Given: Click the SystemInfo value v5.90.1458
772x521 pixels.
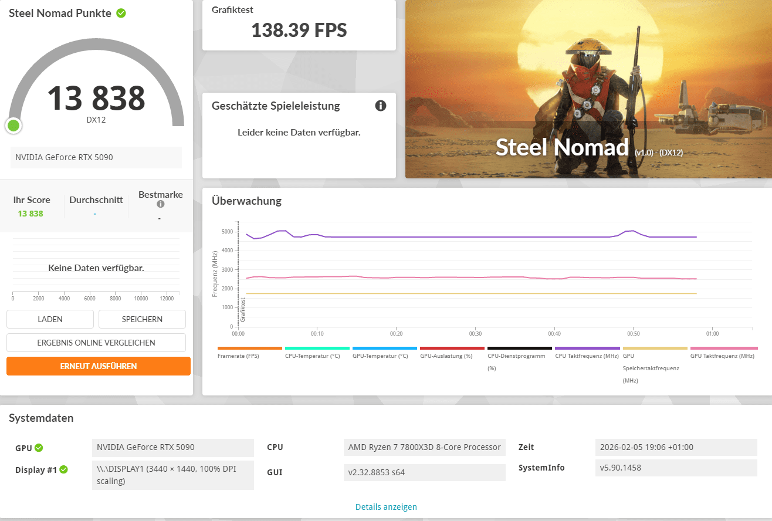Looking at the screenshot, I should tap(676, 468).
